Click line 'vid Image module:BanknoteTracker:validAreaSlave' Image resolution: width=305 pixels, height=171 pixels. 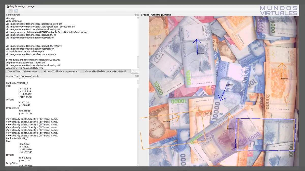click(x=34, y=46)
